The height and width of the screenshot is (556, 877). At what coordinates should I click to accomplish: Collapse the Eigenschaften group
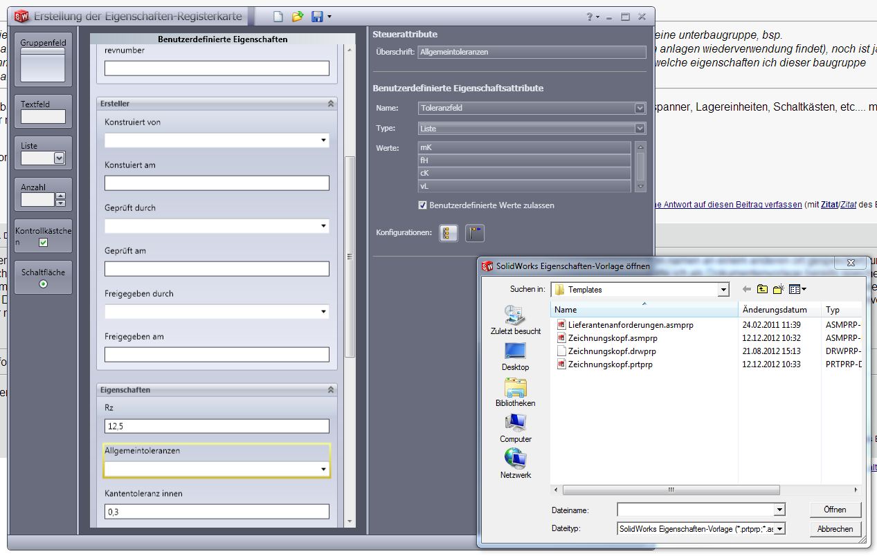pos(331,390)
